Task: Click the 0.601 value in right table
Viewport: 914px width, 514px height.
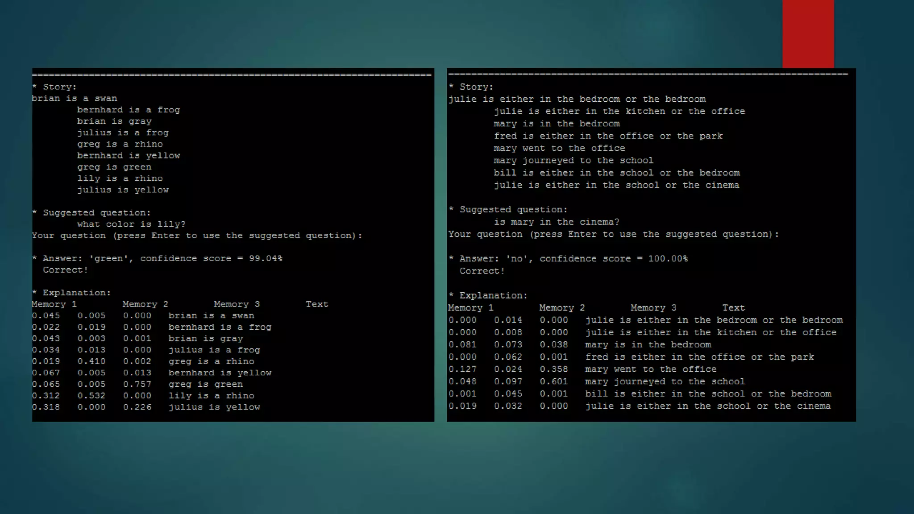Action: (553, 381)
